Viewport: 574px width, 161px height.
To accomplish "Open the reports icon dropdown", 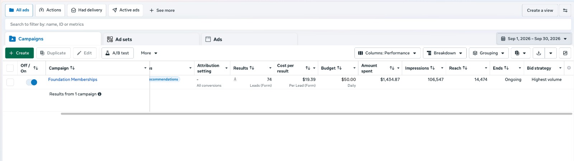I will [x=520, y=53].
